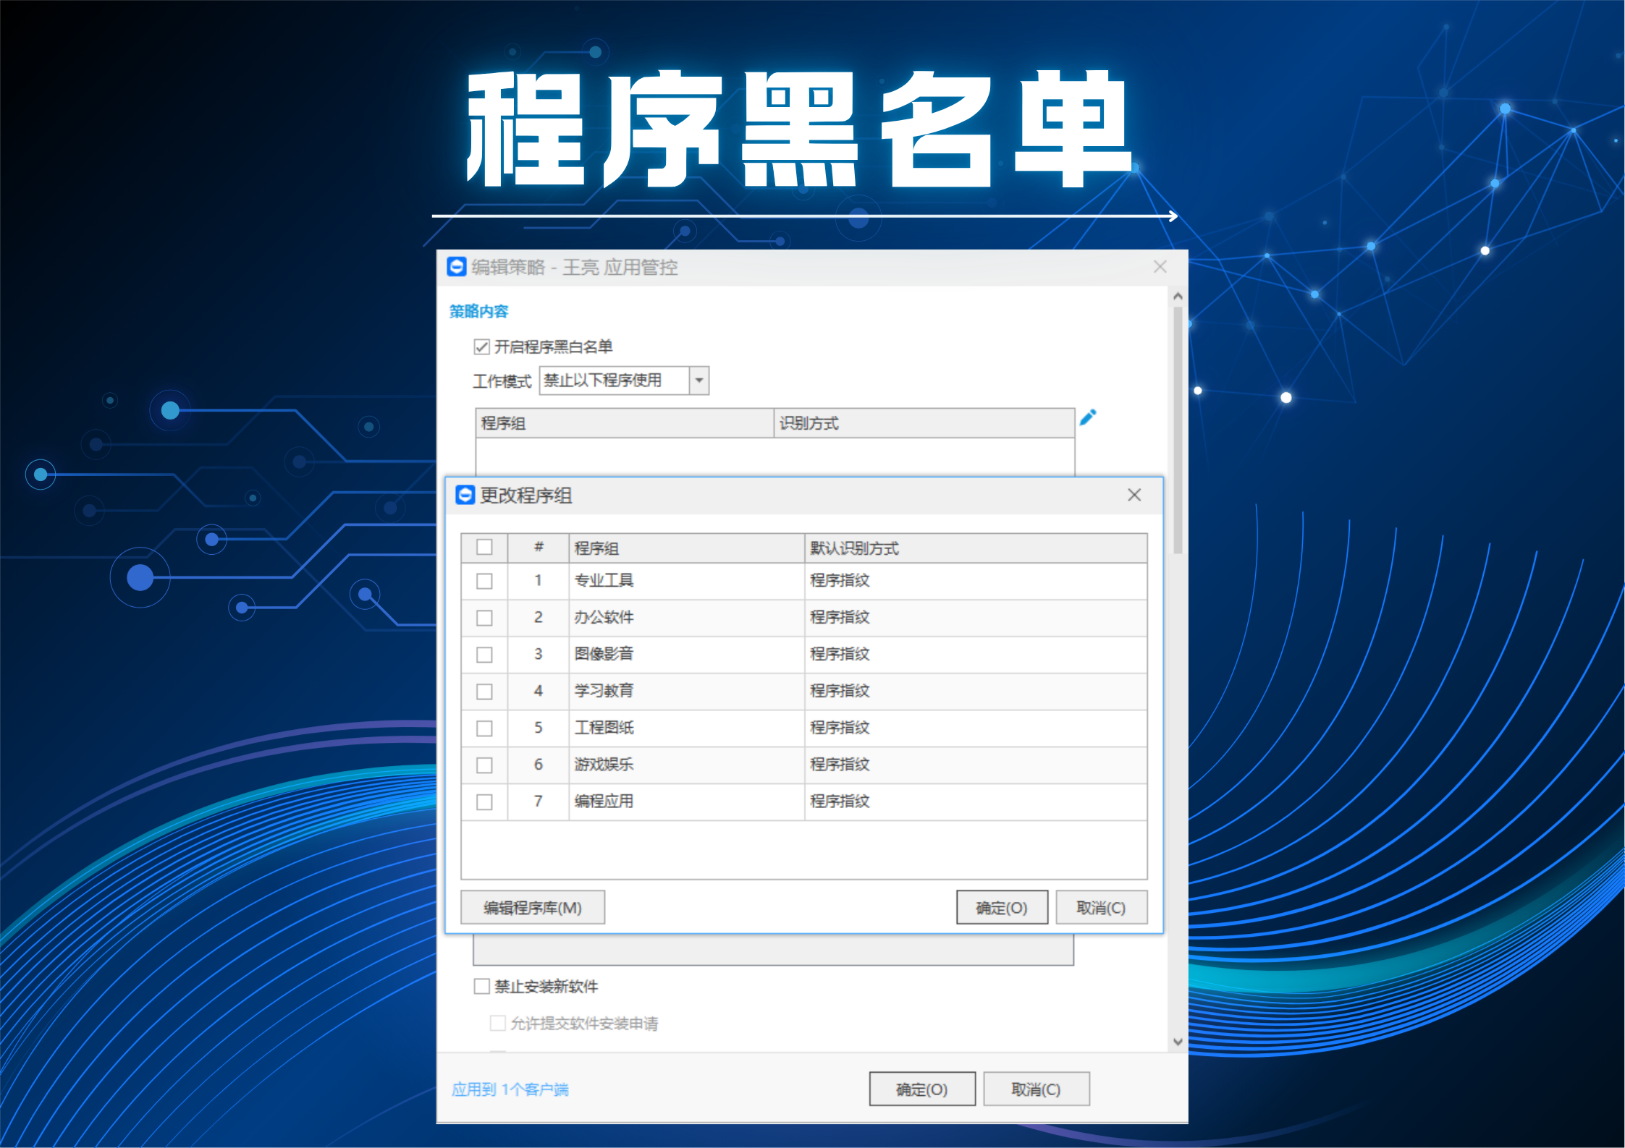The height and width of the screenshot is (1148, 1625).
Task: Check the box for 编程应用 row
Action: tap(484, 802)
